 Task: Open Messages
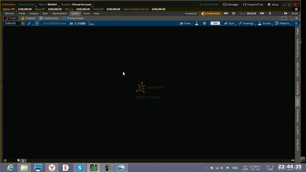click(230, 4)
